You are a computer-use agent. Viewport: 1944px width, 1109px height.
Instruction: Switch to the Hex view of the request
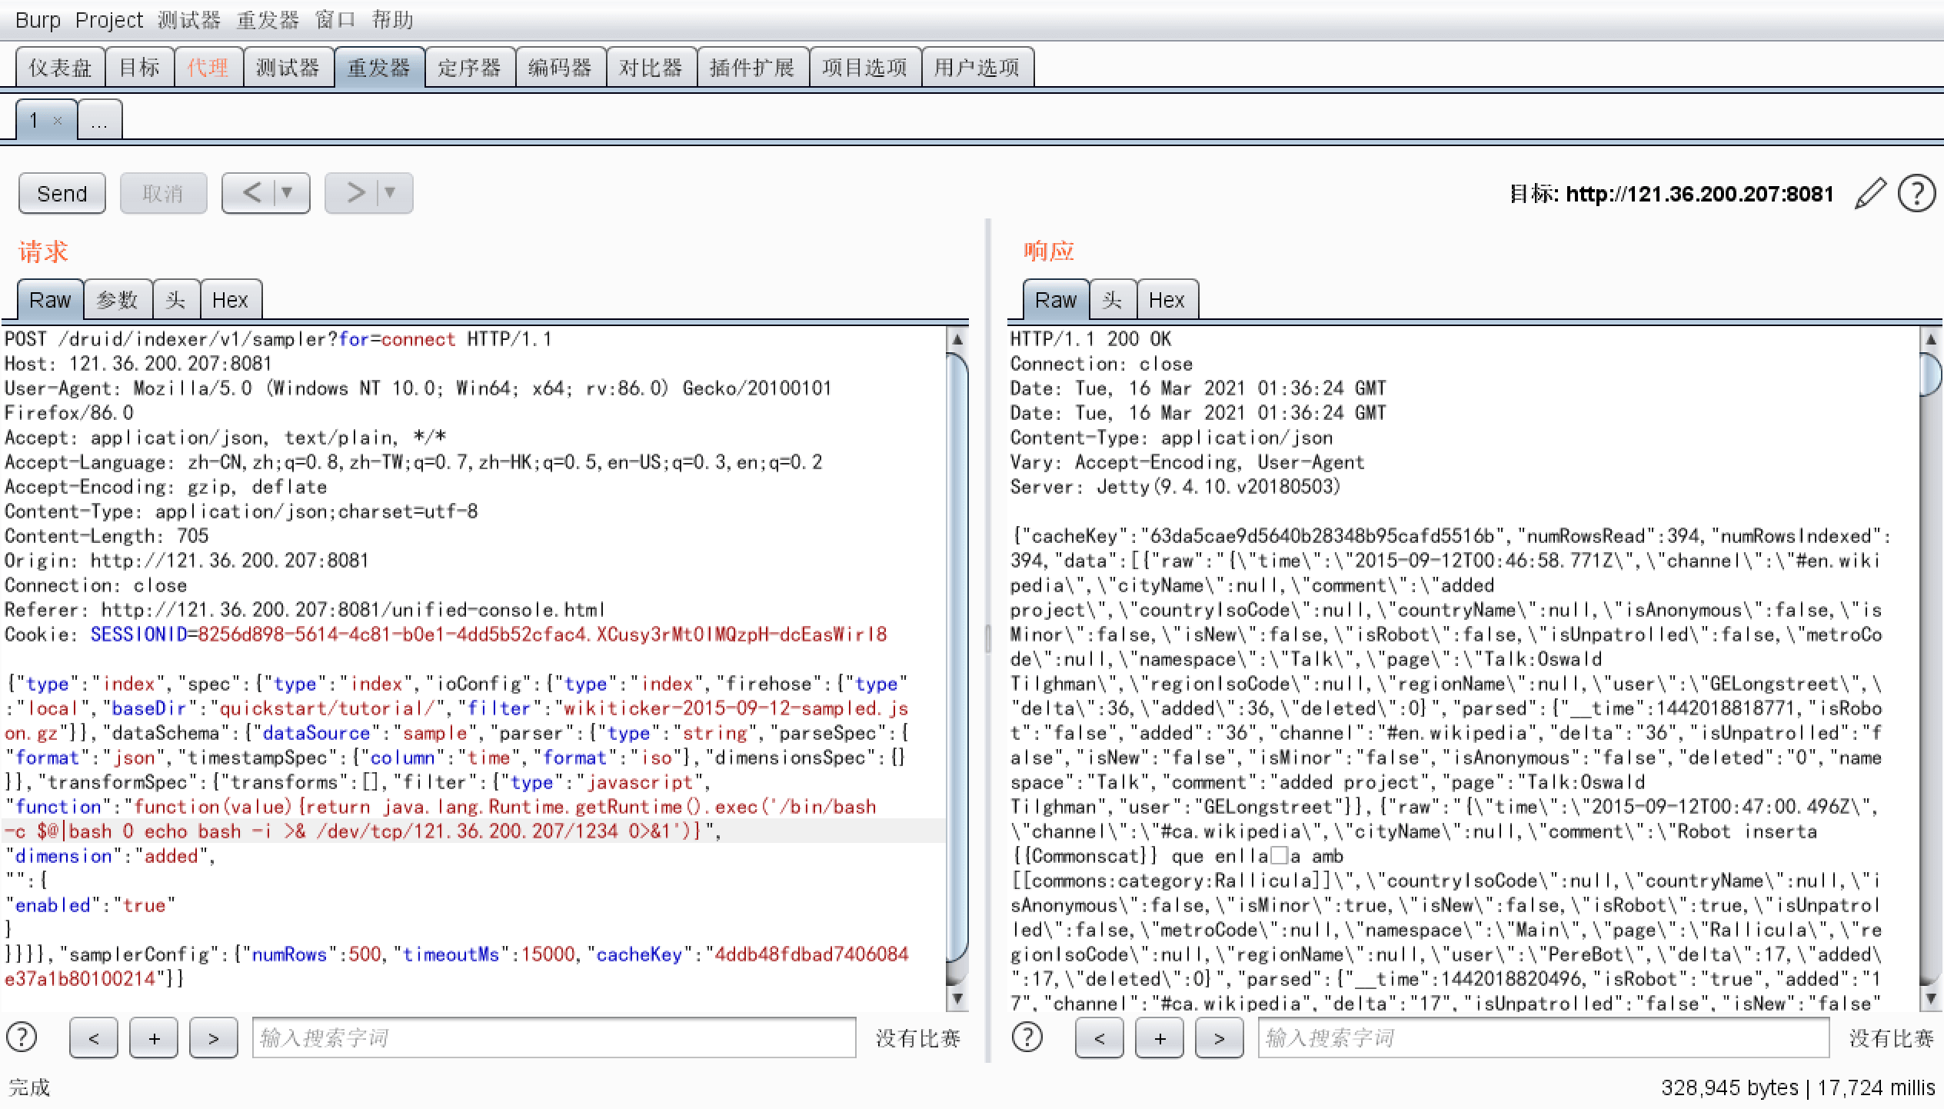(231, 299)
